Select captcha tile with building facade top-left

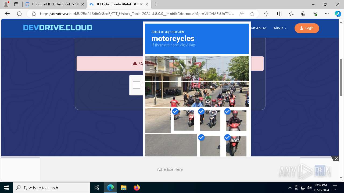[158, 68]
